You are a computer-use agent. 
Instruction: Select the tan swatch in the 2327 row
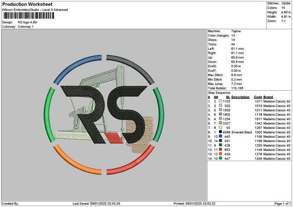point(221,123)
